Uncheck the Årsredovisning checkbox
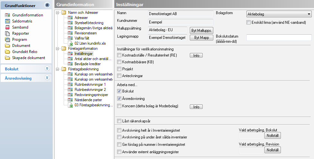 click(x=119, y=99)
